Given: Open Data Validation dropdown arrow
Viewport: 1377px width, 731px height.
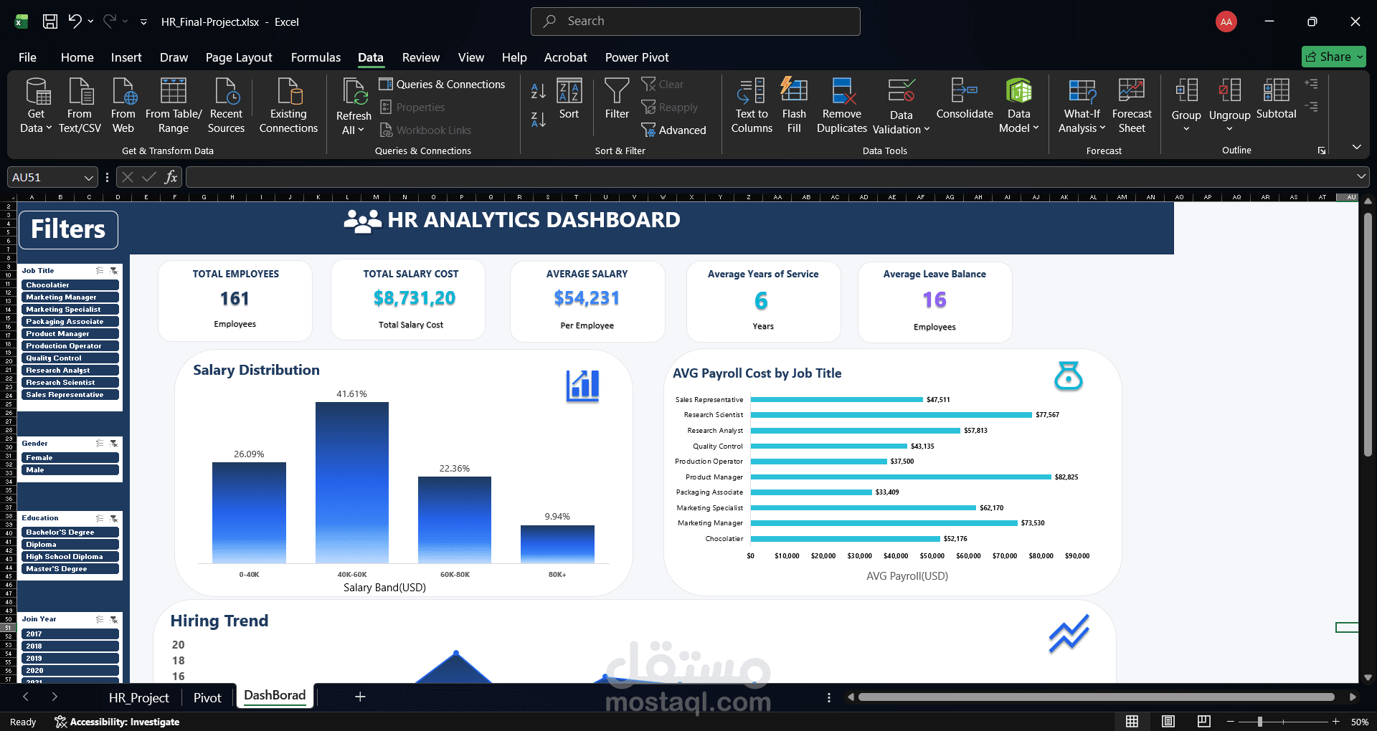Looking at the screenshot, I should point(927,129).
